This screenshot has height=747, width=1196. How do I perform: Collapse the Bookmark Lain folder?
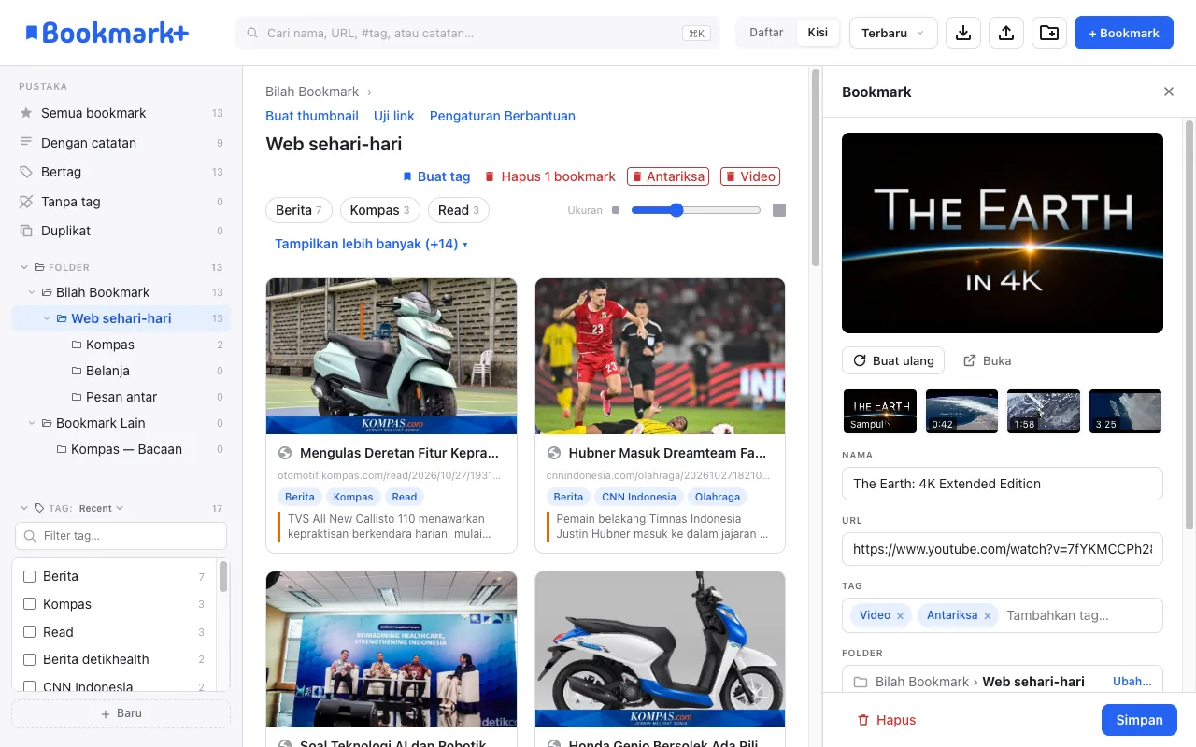tap(32, 423)
